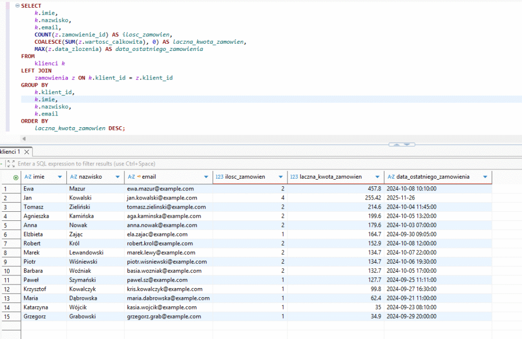Select the klienci 1 results tab
522x339 pixels.
(x=10, y=152)
